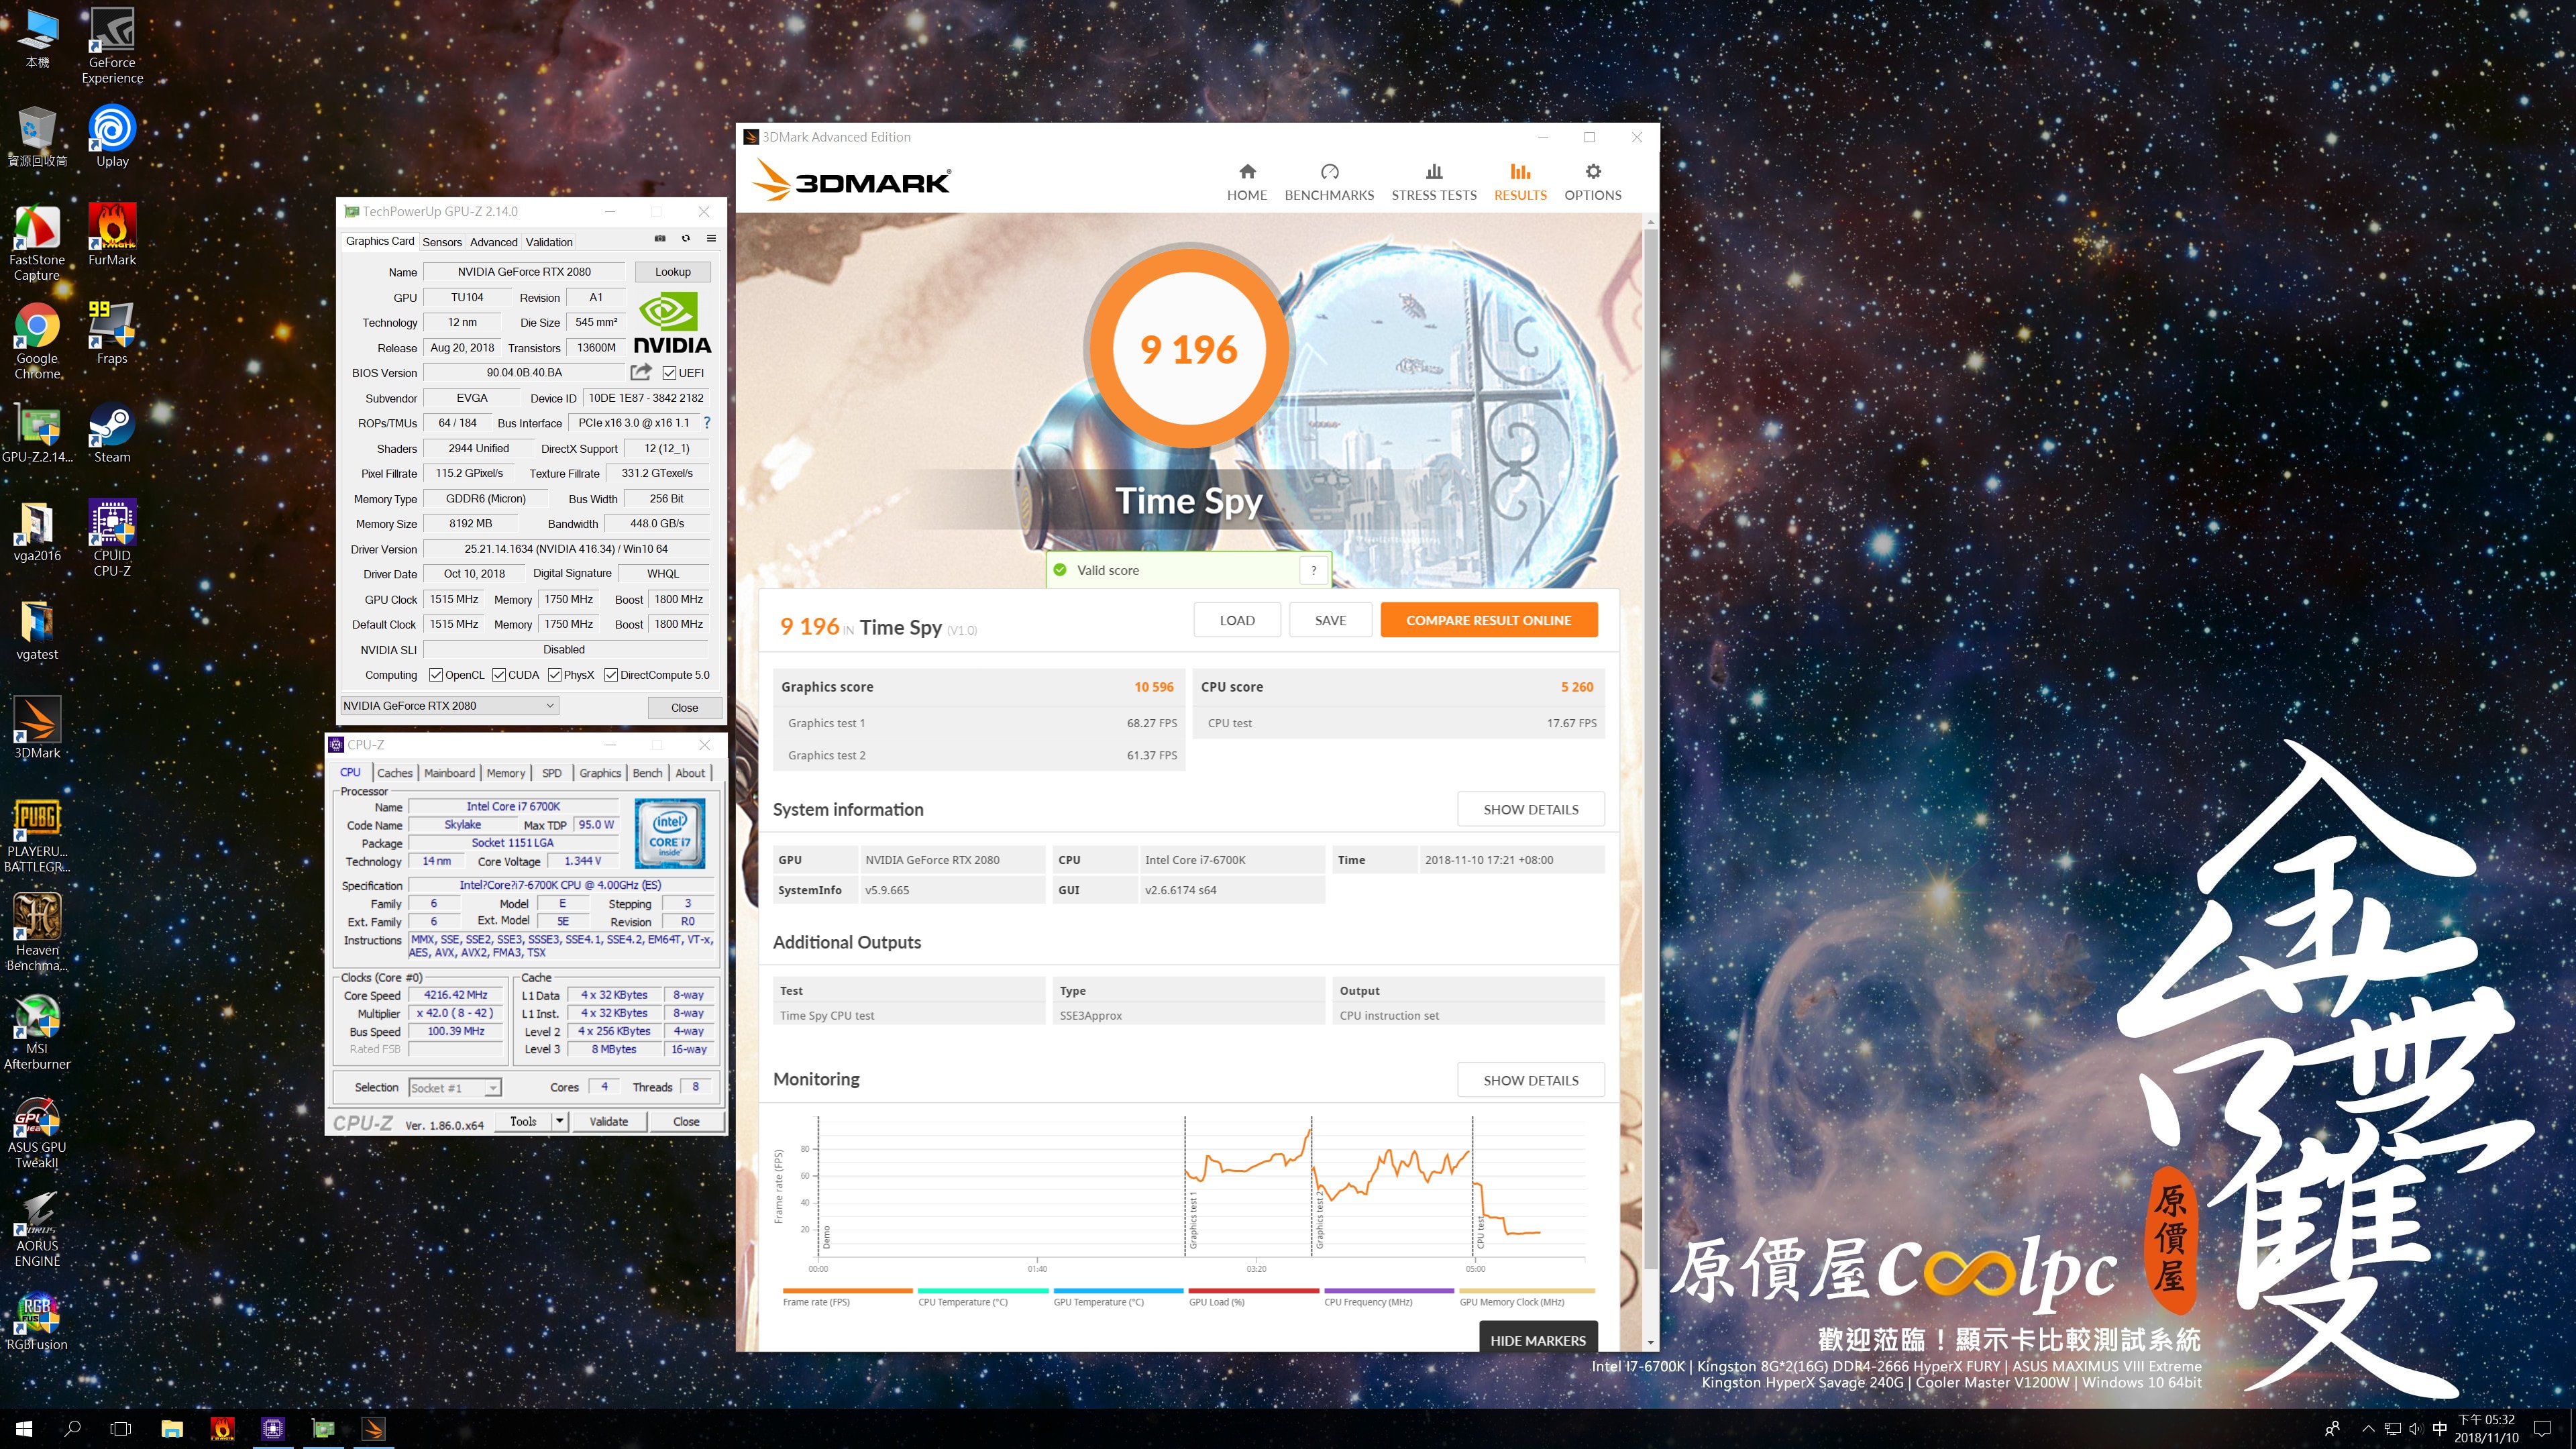This screenshot has width=2576, height=1449.
Task: Click the GPU-Z screenshot camera icon
Action: pyautogui.click(x=660, y=239)
